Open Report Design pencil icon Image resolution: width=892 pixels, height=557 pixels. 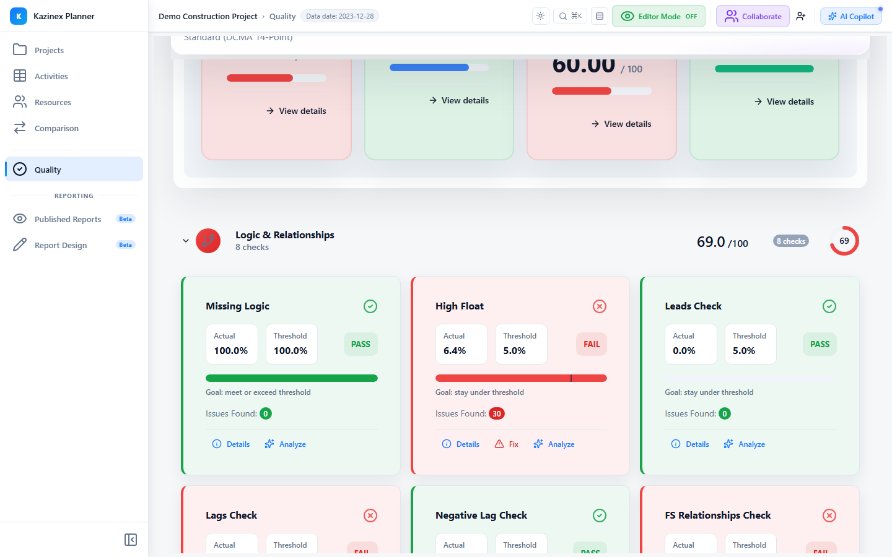pyautogui.click(x=20, y=244)
